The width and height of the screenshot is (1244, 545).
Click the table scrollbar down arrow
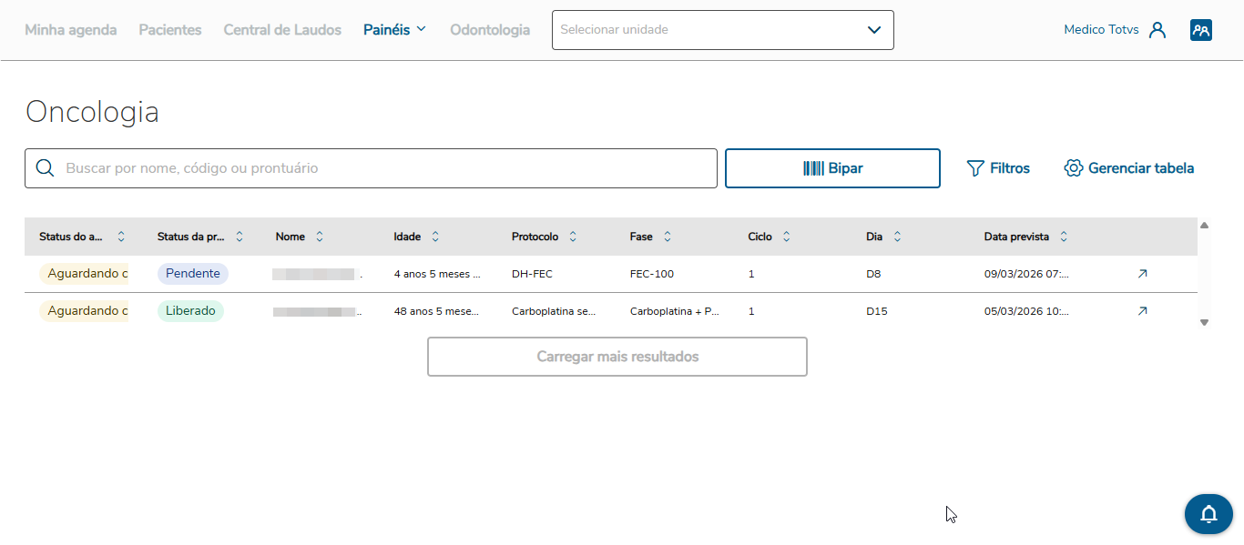point(1204,322)
